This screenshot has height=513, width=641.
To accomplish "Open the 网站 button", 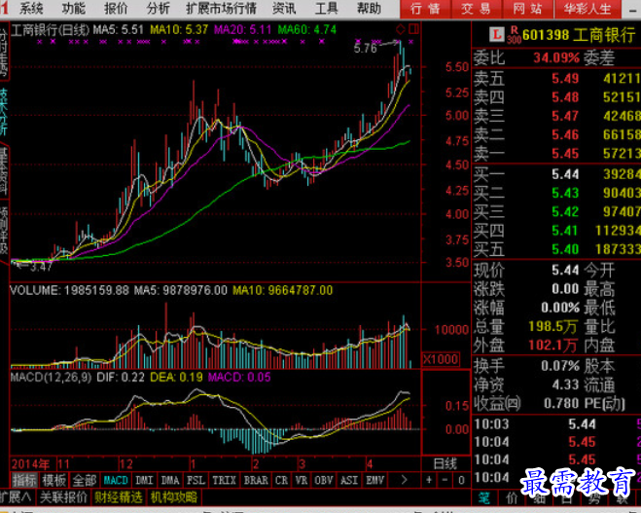I will pos(527,9).
